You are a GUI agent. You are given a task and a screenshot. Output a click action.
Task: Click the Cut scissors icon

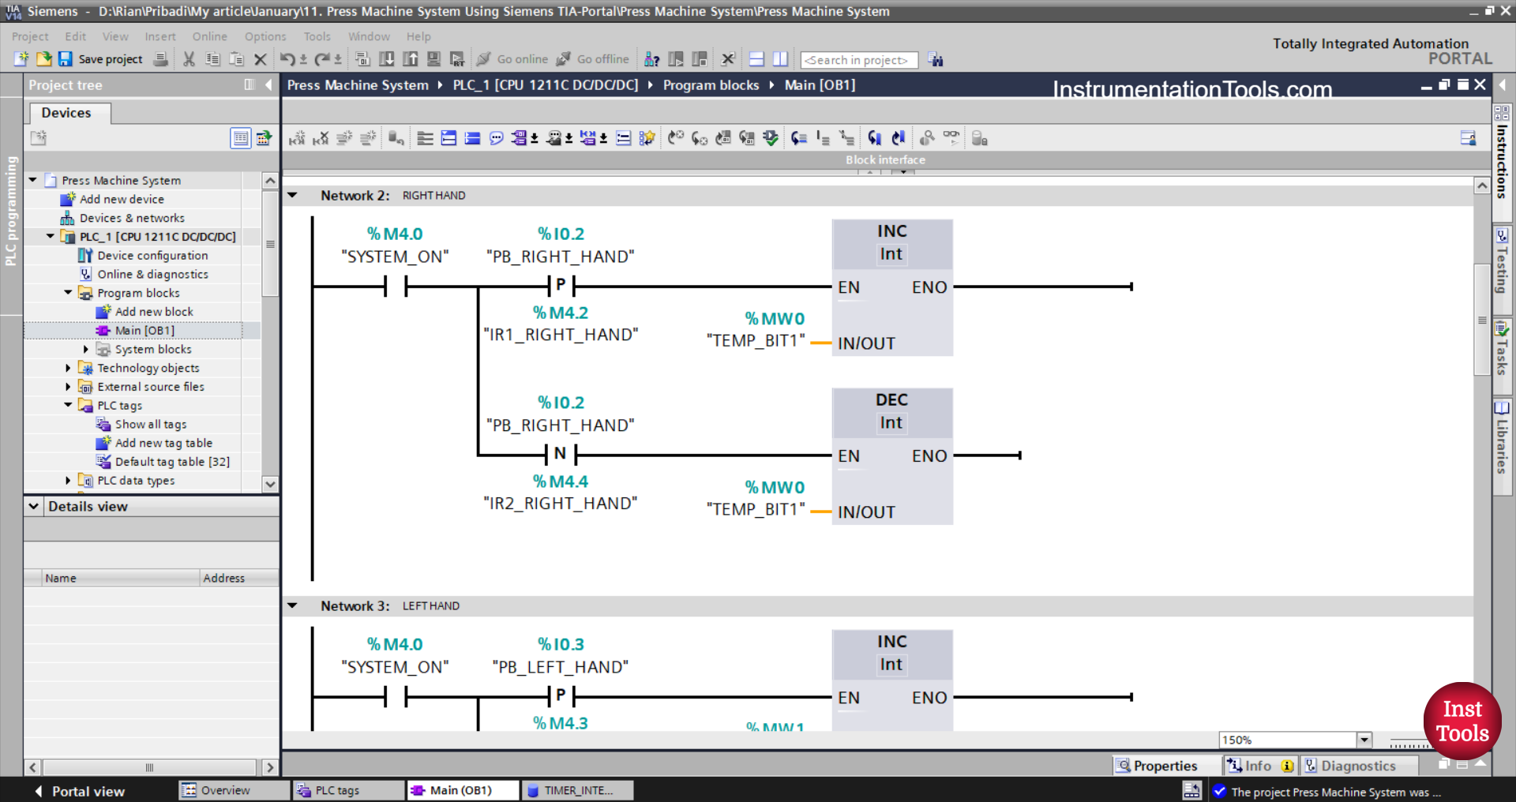click(x=189, y=59)
